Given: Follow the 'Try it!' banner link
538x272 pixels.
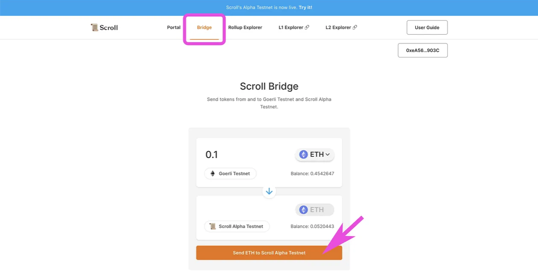Looking at the screenshot, I should [x=305, y=8].
